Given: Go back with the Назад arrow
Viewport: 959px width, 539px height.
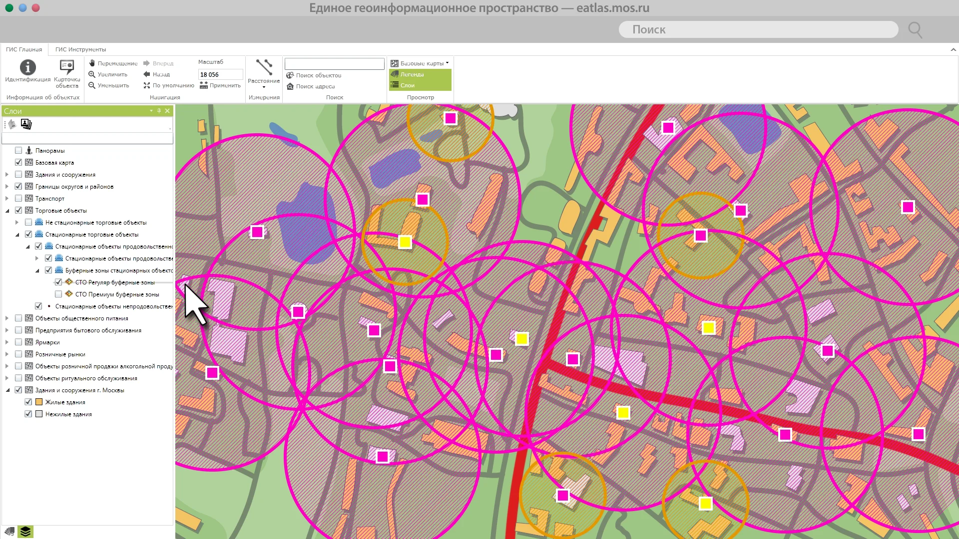Looking at the screenshot, I should pyautogui.click(x=157, y=74).
